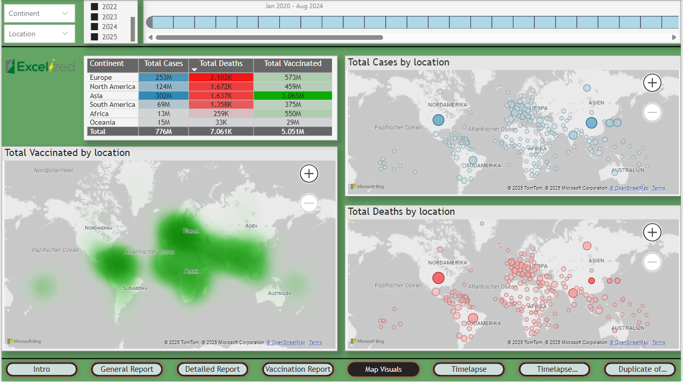
Task: Click Microsoft Bing logo on Total Vaccinated map
Action: [x=24, y=341]
